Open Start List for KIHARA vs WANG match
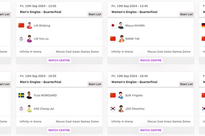This screenshot has width=205, height=136. [x=186, y=14]
